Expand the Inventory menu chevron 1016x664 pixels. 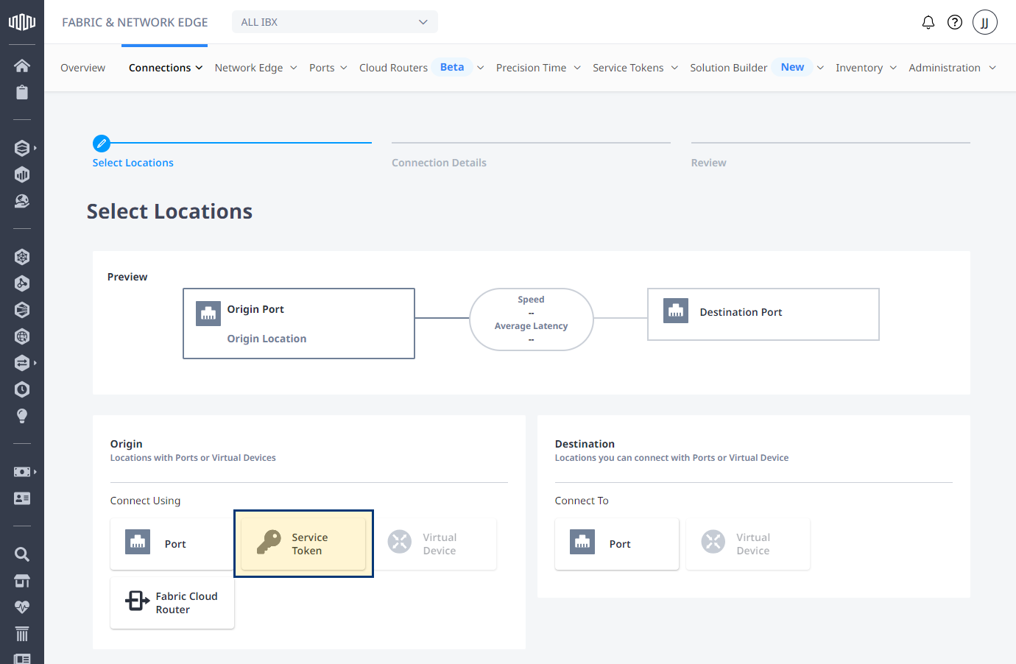[x=893, y=68]
